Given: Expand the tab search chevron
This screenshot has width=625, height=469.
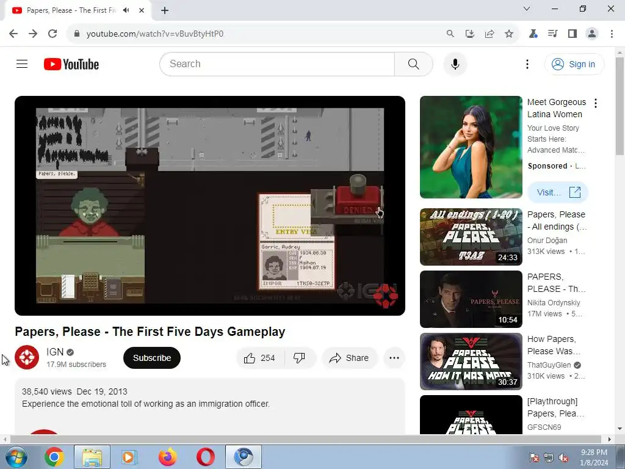Looking at the screenshot, I should point(527,9).
